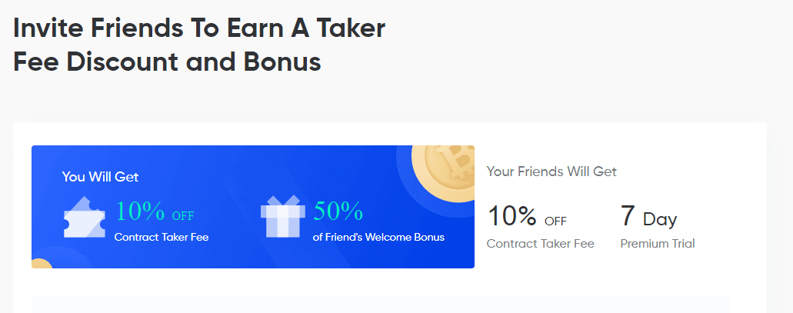Click the 'Invite Friends To Earn A Taker' heading line

point(199,28)
